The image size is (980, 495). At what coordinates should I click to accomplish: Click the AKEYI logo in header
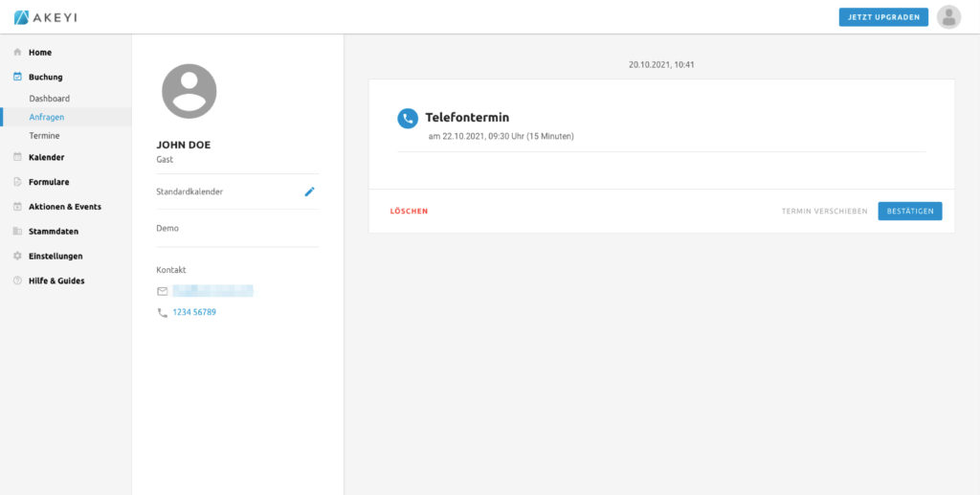pos(46,17)
